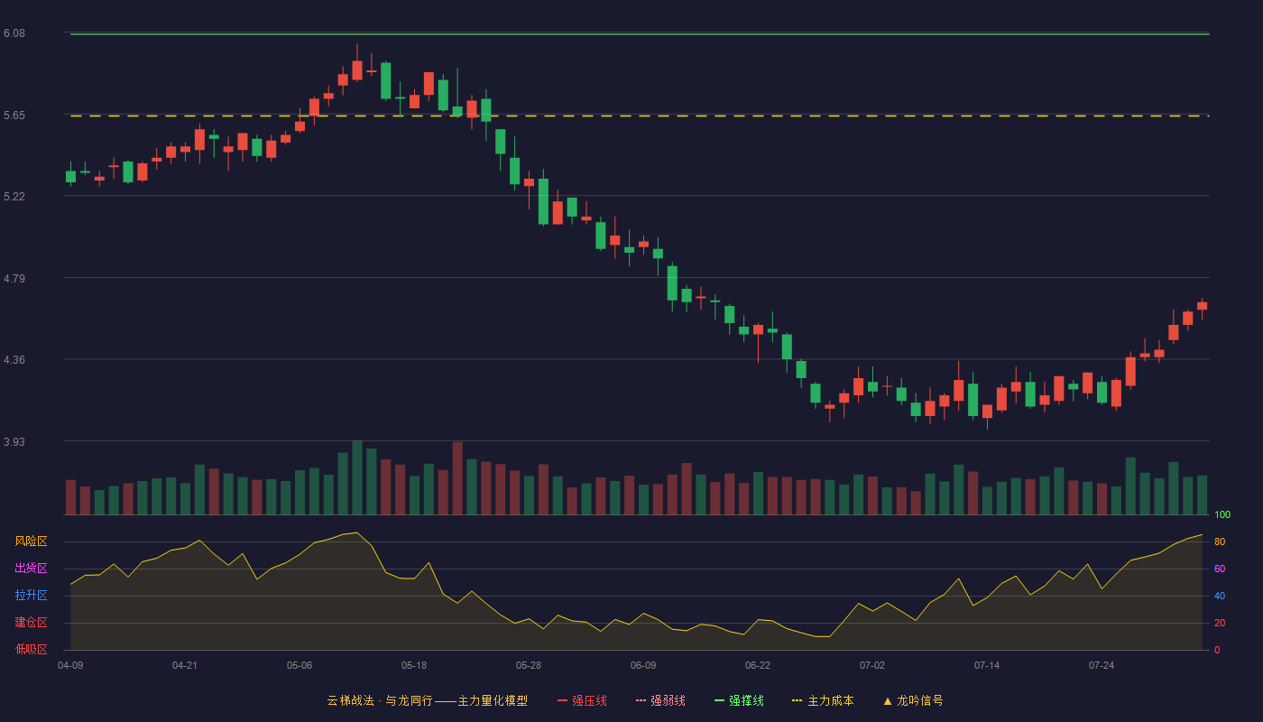Toggle the 龙吟信号 legend item
The image size is (1263, 722).
(x=913, y=700)
